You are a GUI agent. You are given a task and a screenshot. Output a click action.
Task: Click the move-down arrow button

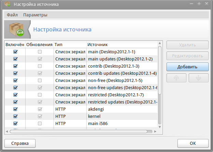tap(198, 78)
